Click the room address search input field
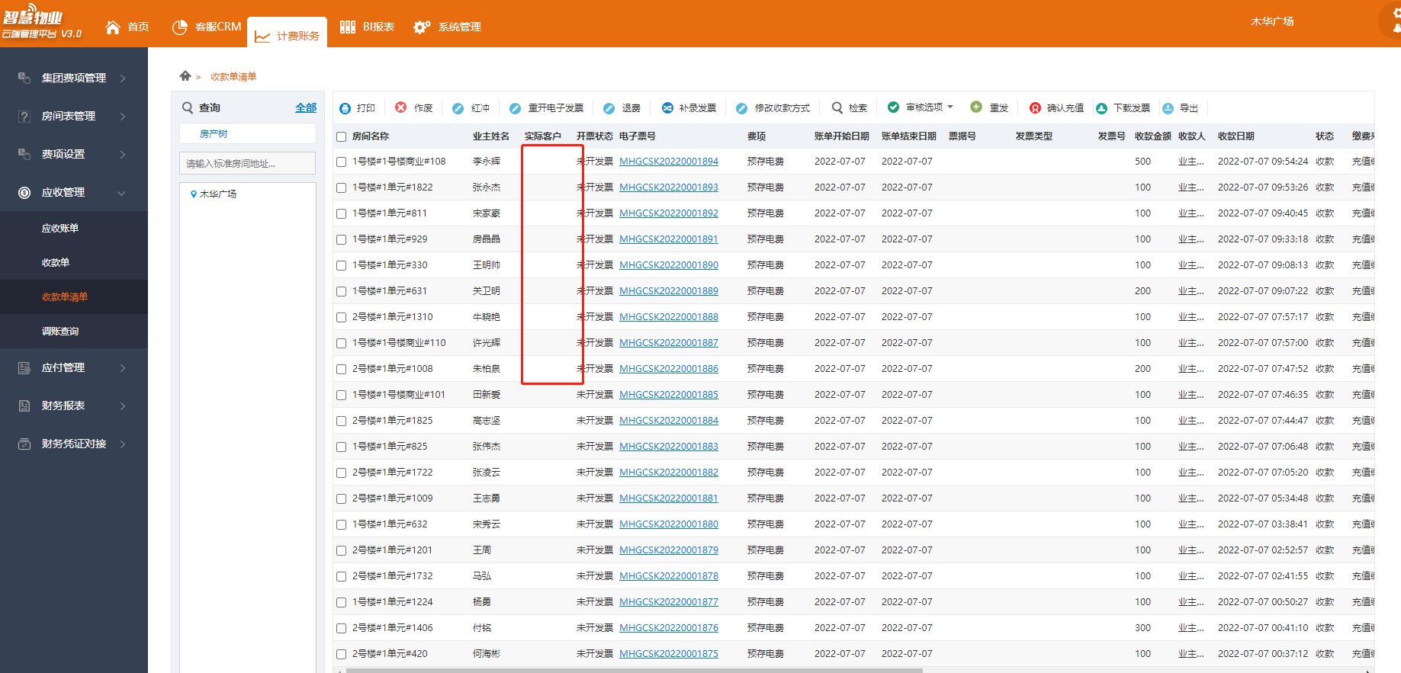This screenshot has width=1401, height=673. coord(248,163)
